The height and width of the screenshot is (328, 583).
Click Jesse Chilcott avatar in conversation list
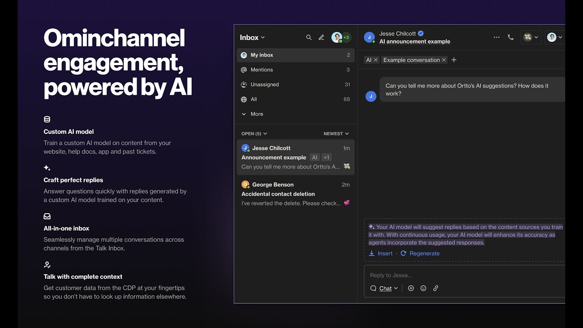click(x=245, y=148)
